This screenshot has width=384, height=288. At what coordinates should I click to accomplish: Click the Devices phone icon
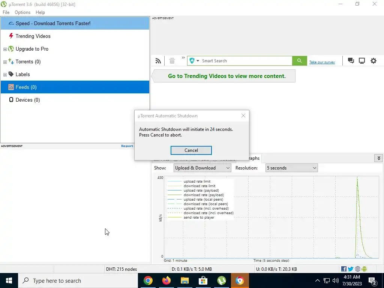11,99
